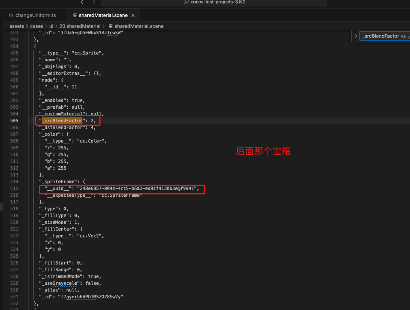The image size is (410, 310).
Task: Click "_name": "" line
Action: [55, 60]
